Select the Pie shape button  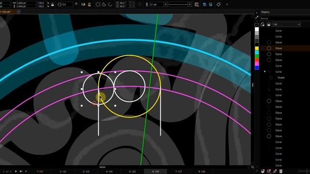(104, 4)
